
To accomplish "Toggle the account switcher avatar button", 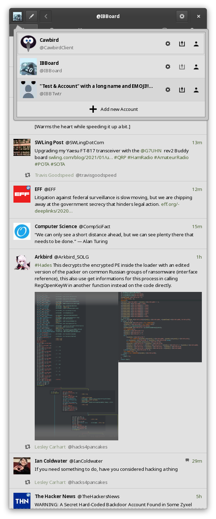I will [x=17, y=16].
